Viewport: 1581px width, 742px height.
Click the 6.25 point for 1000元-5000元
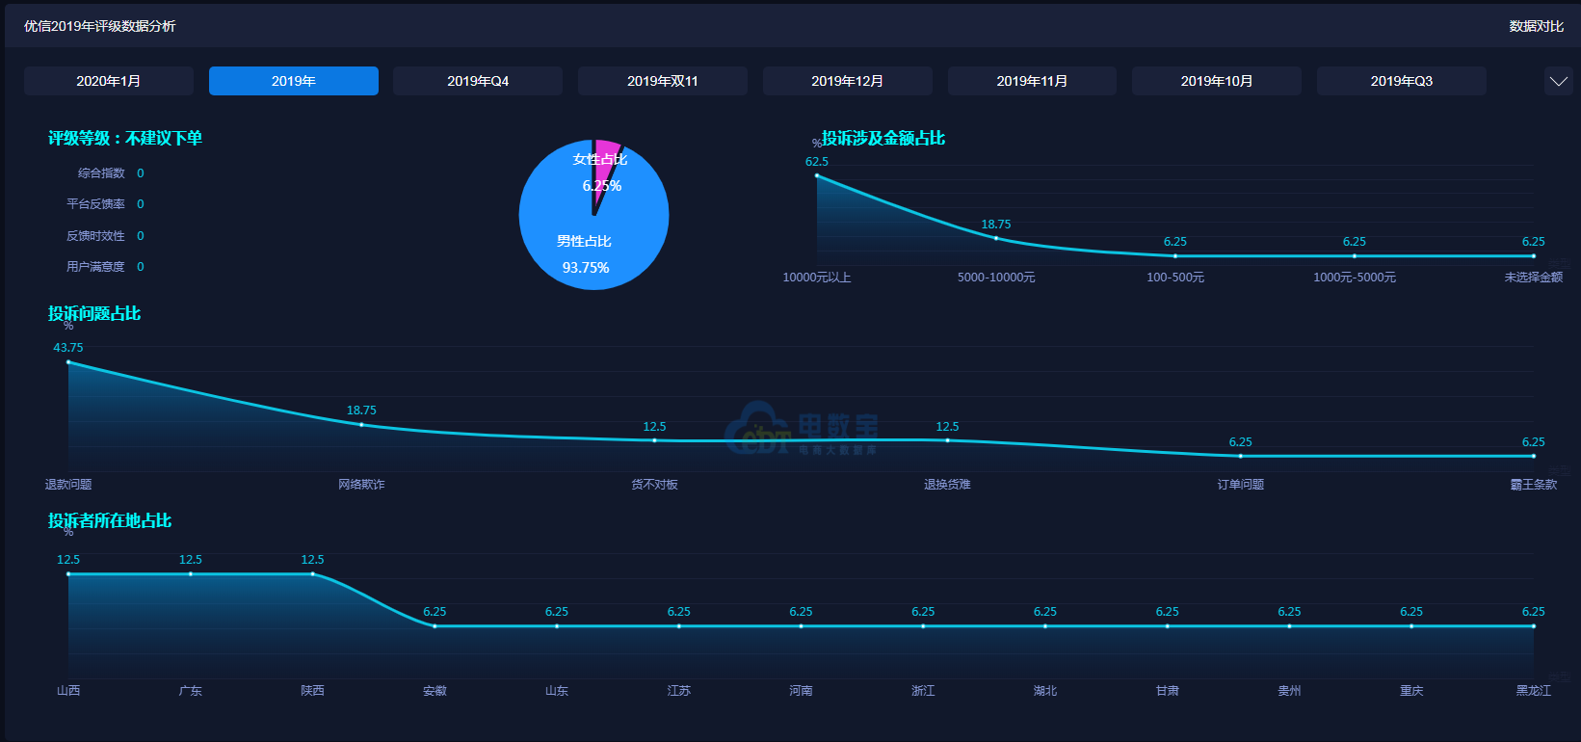[1355, 255]
